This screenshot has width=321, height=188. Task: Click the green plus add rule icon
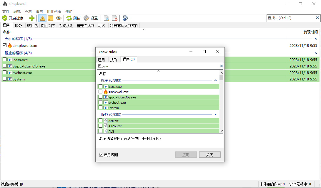tap(32, 18)
